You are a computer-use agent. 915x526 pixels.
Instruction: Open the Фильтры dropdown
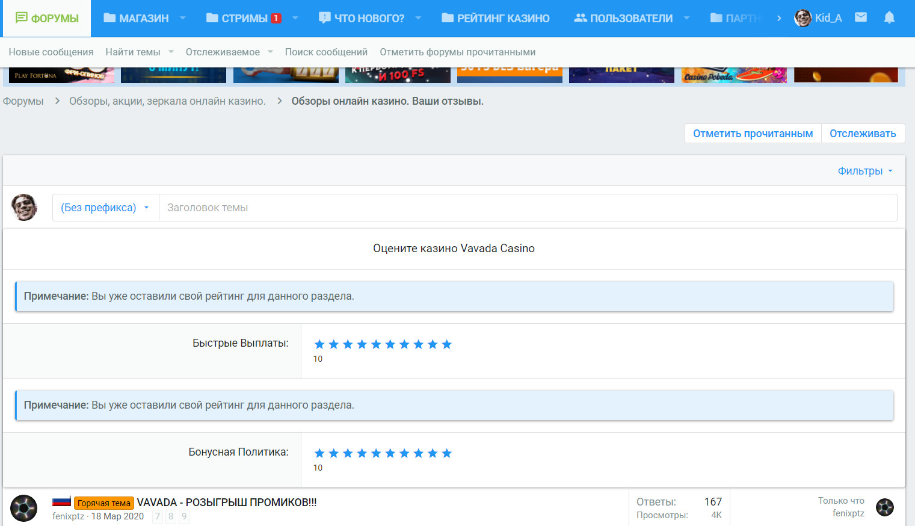[865, 171]
